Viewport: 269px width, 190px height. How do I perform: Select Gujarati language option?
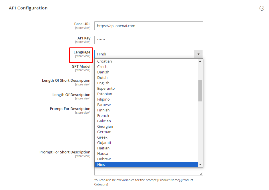(104, 143)
